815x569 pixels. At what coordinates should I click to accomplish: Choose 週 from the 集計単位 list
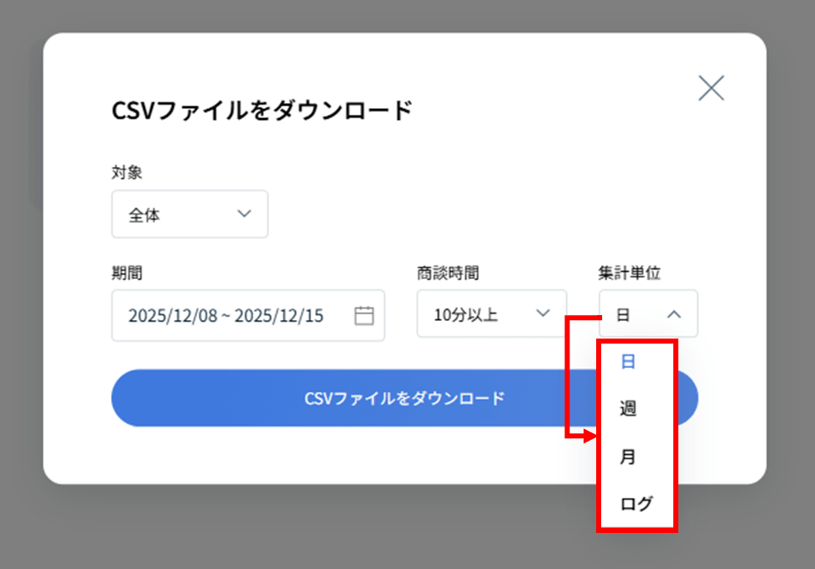point(627,409)
